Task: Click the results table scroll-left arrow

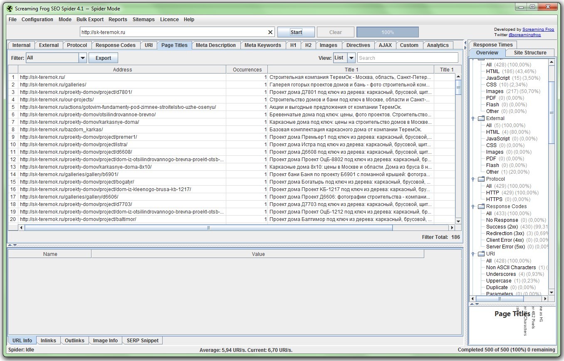Action: 22,228
